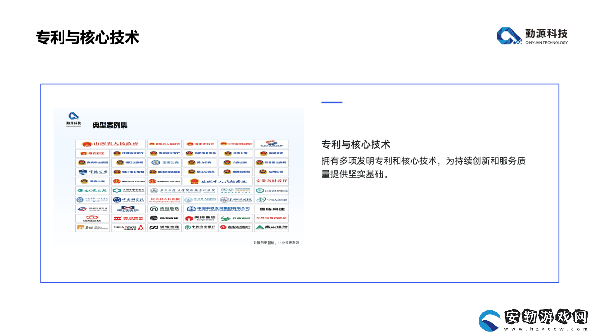Pick the 黄山公安 logo card
Screen dimensions: 593x334
[200, 163]
